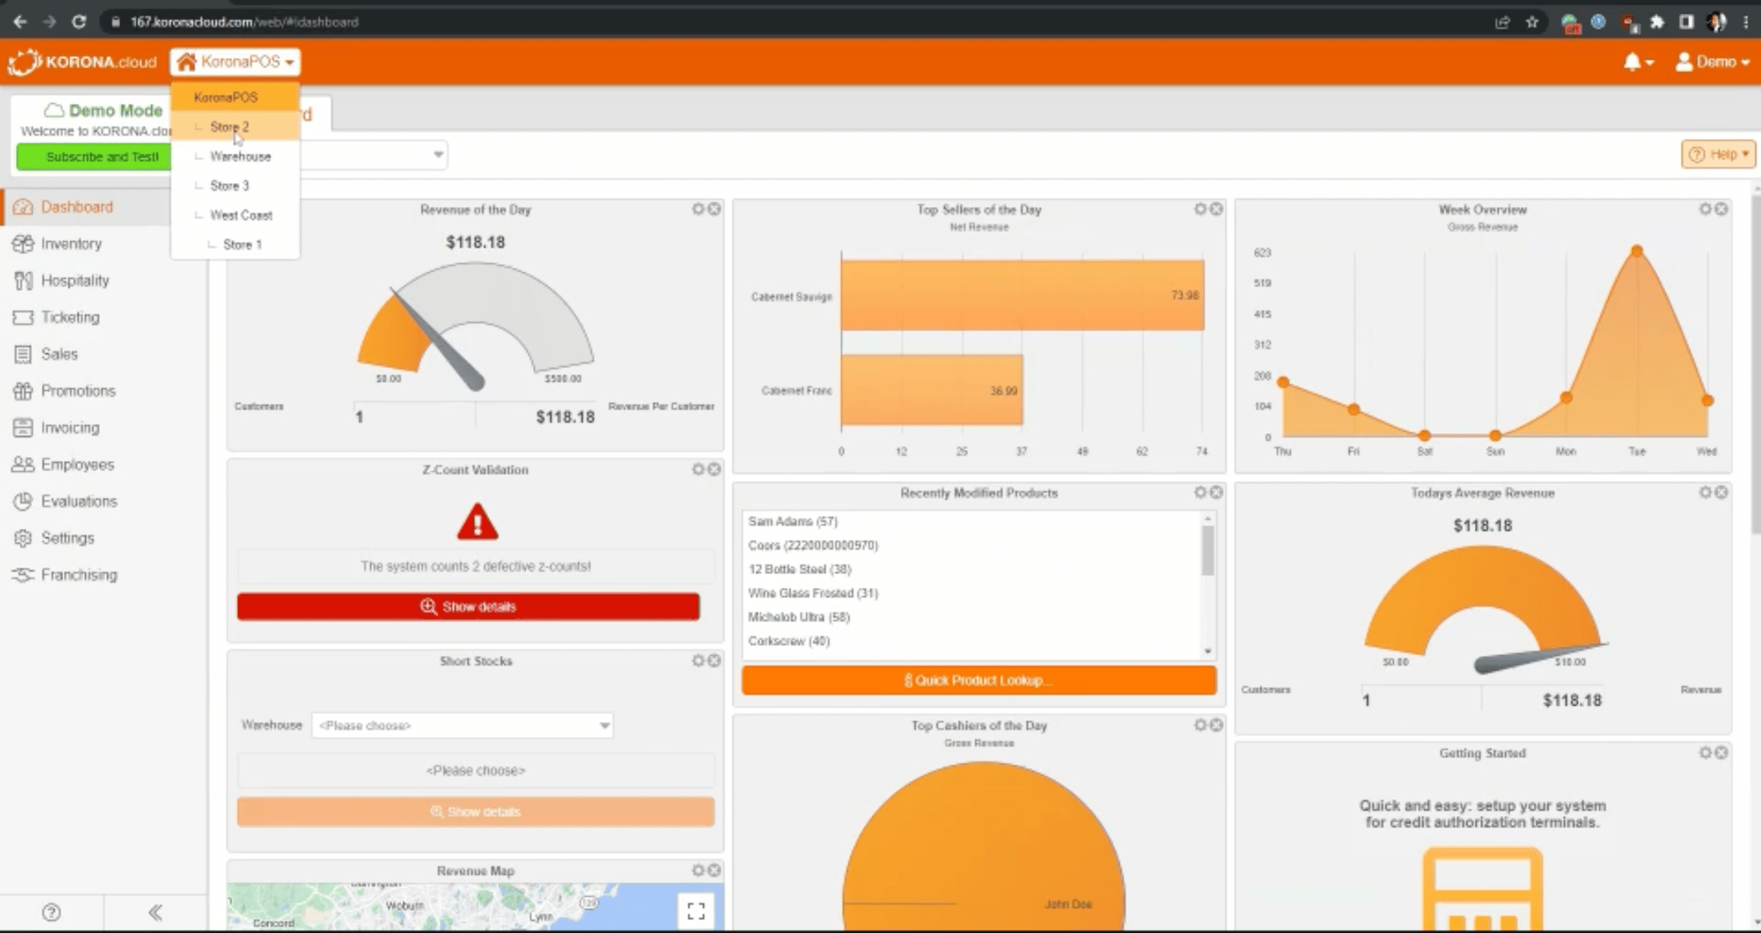Image resolution: width=1761 pixels, height=933 pixels.
Task: Close the Recently Modified Products widget
Action: coord(1217,492)
